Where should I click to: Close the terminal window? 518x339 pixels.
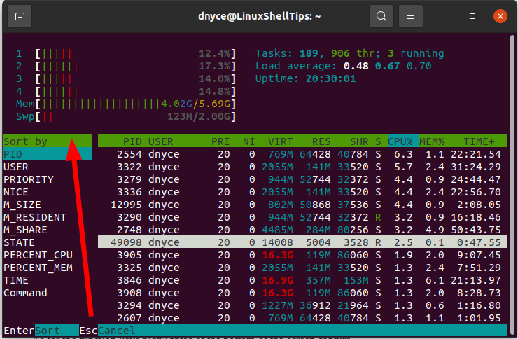coord(500,16)
